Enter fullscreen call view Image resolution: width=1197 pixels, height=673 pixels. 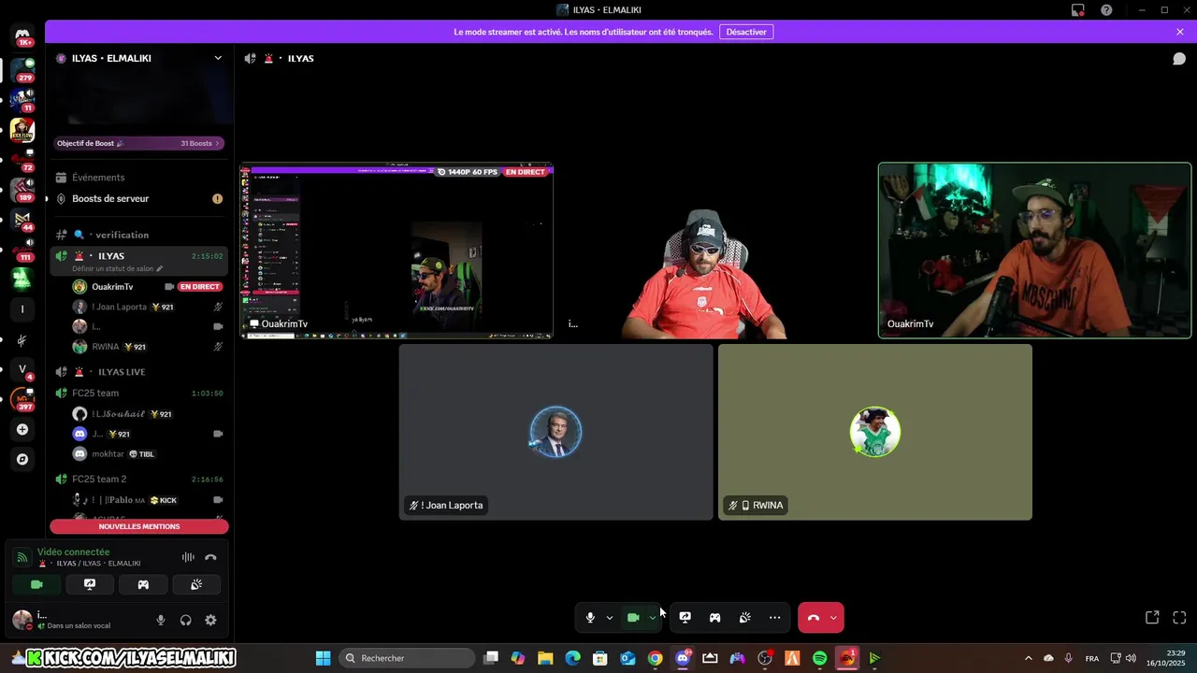click(1179, 618)
